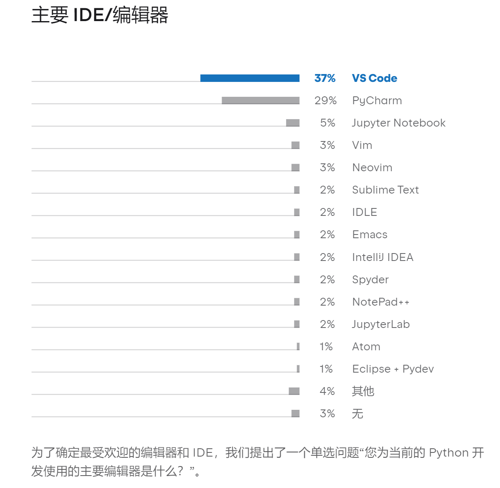Select the VS Code label

[374, 78]
